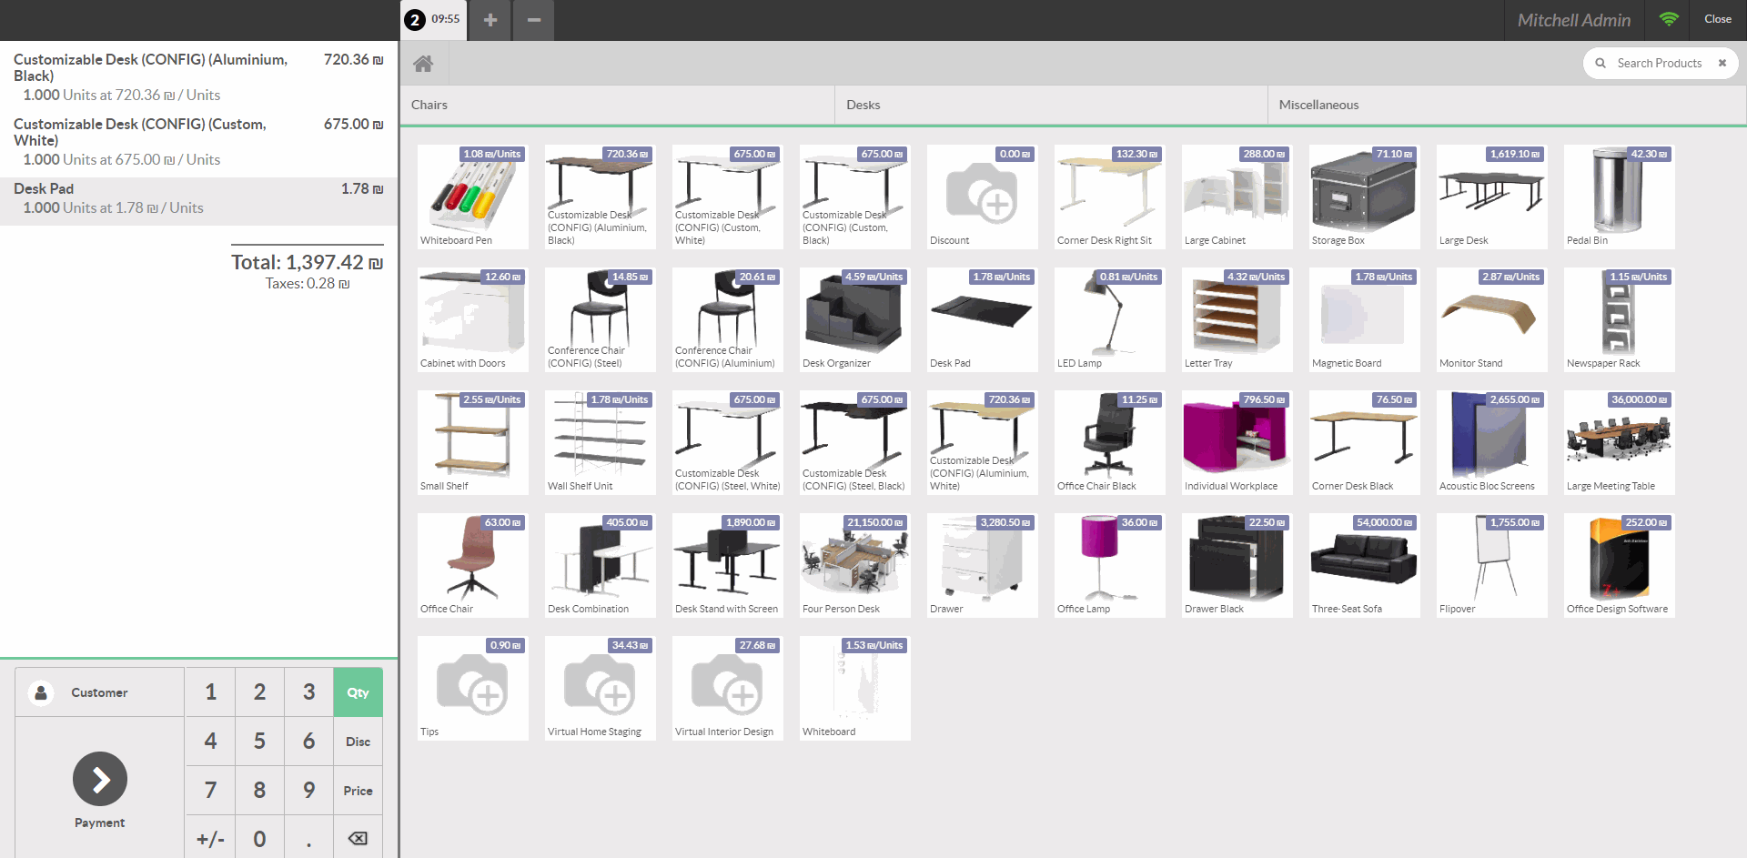Clear product search with the X icon
Image resolution: width=1747 pixels, height=858 pixels.
[1722, 63]
